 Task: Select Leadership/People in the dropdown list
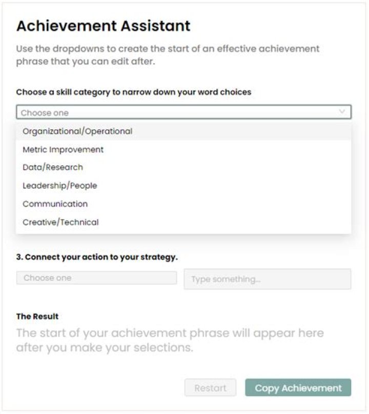(60, 186)
